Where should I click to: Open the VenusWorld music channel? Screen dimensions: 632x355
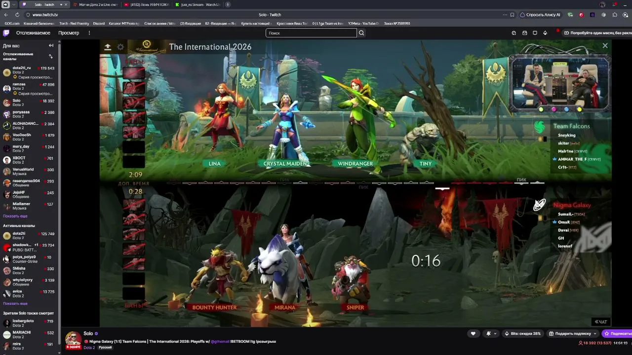coord(29,172)
